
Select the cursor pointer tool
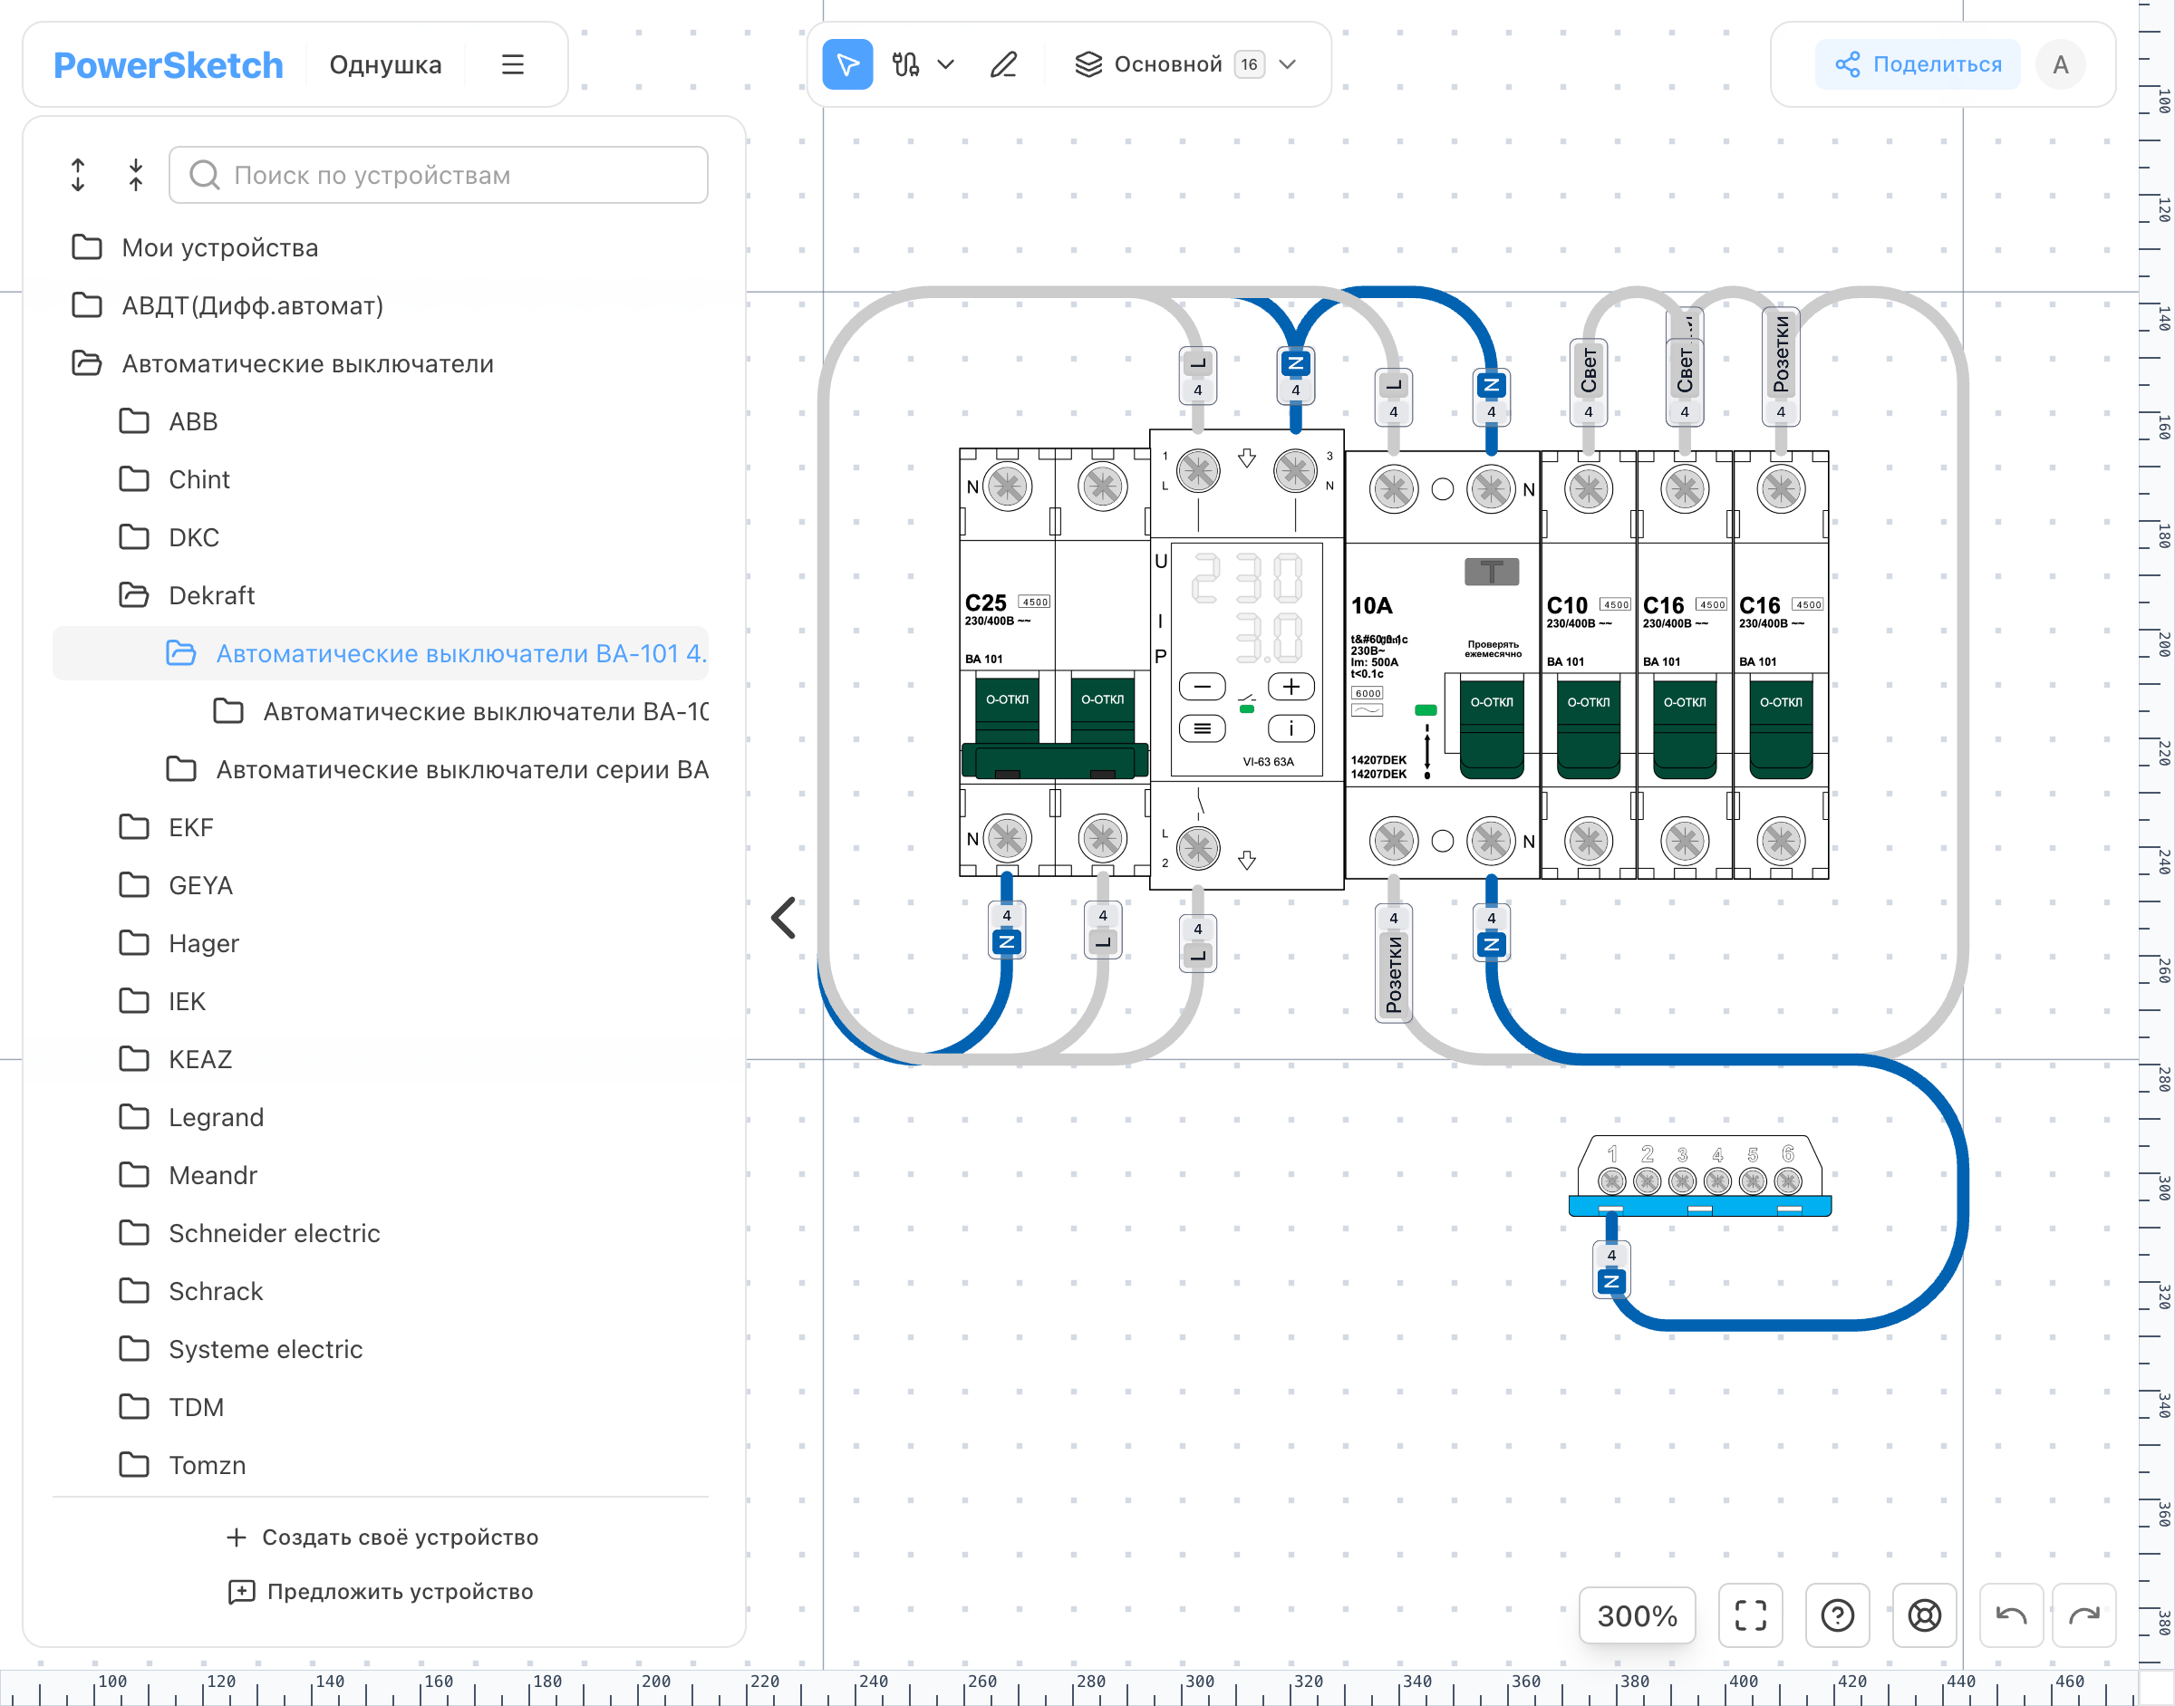point(847,65)
